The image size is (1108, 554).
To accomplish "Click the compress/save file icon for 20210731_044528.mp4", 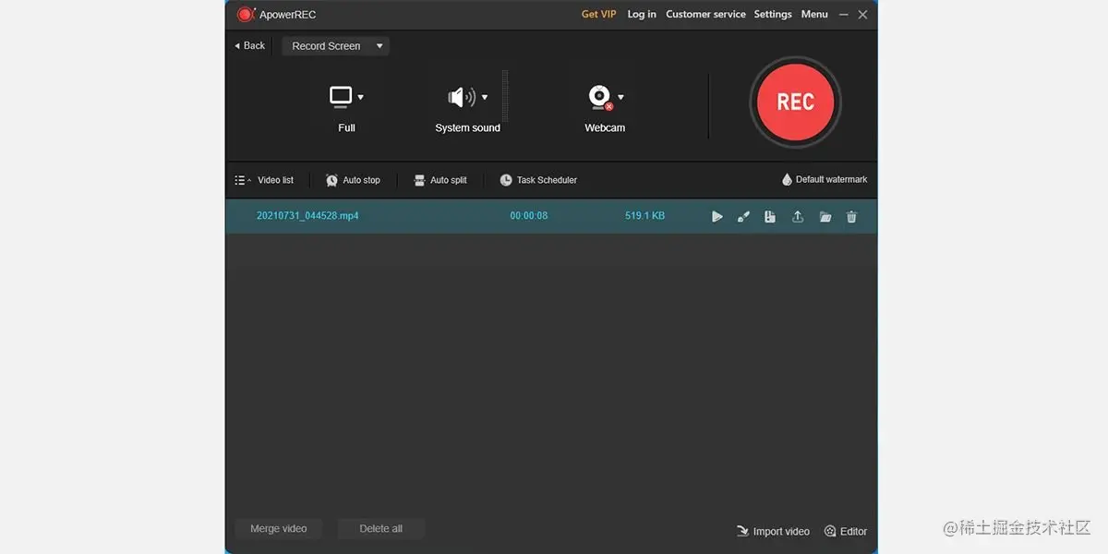I will coord(770,217).
